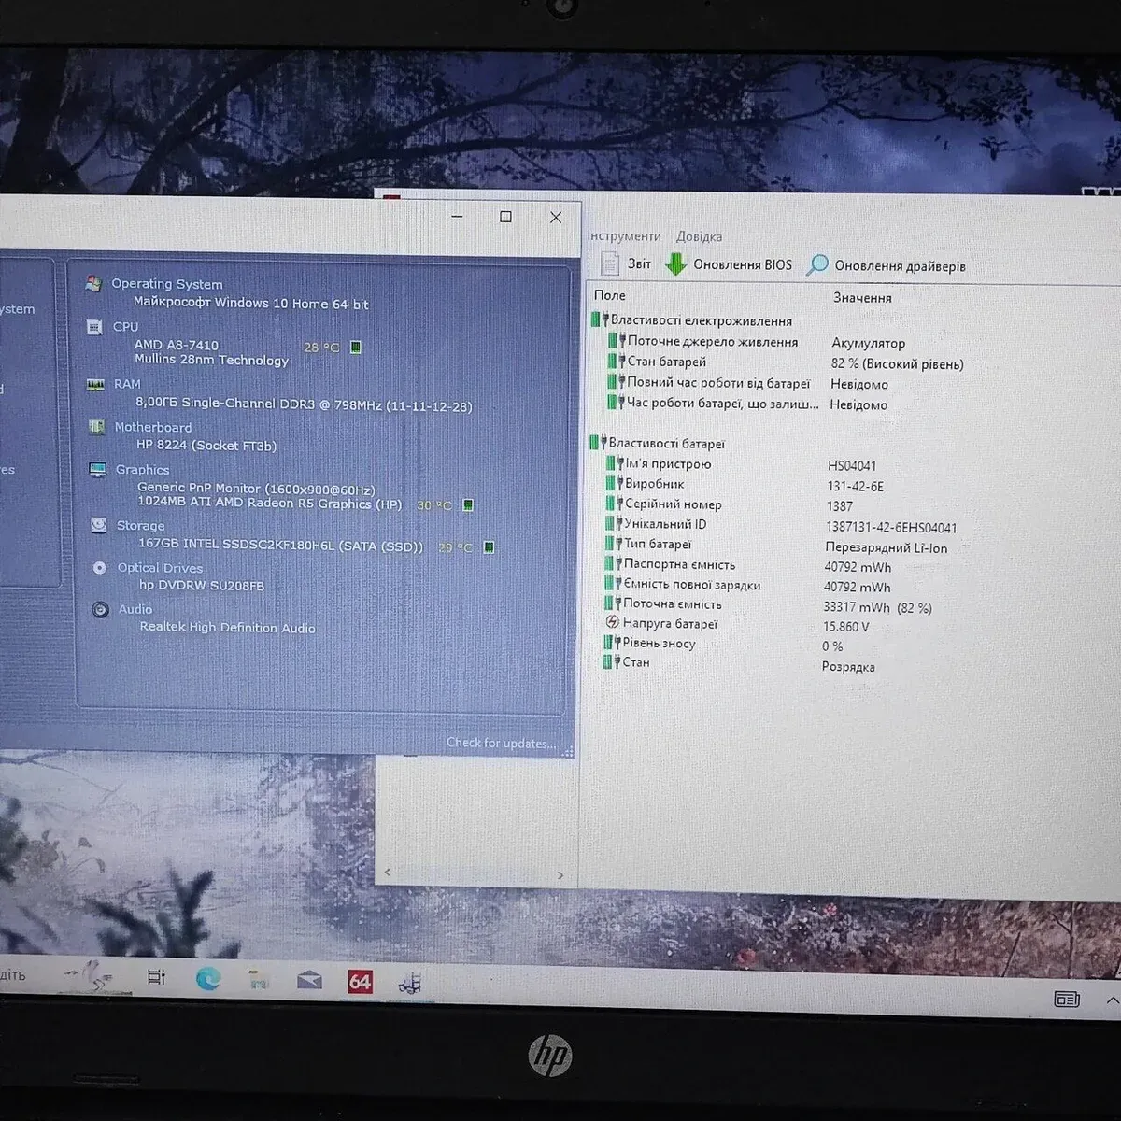Click the Поле column header
Image resolution: width=1121 pixels, height=1121 pixels.
(610, 295)
